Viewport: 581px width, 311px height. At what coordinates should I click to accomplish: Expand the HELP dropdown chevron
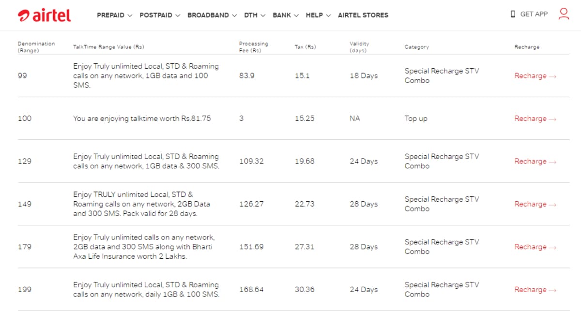click(329, 15)
